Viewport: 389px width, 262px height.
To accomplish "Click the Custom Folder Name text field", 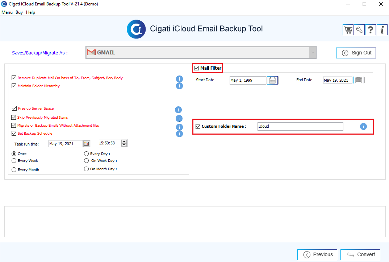I will pyautogui.click(x=300, y=126).
